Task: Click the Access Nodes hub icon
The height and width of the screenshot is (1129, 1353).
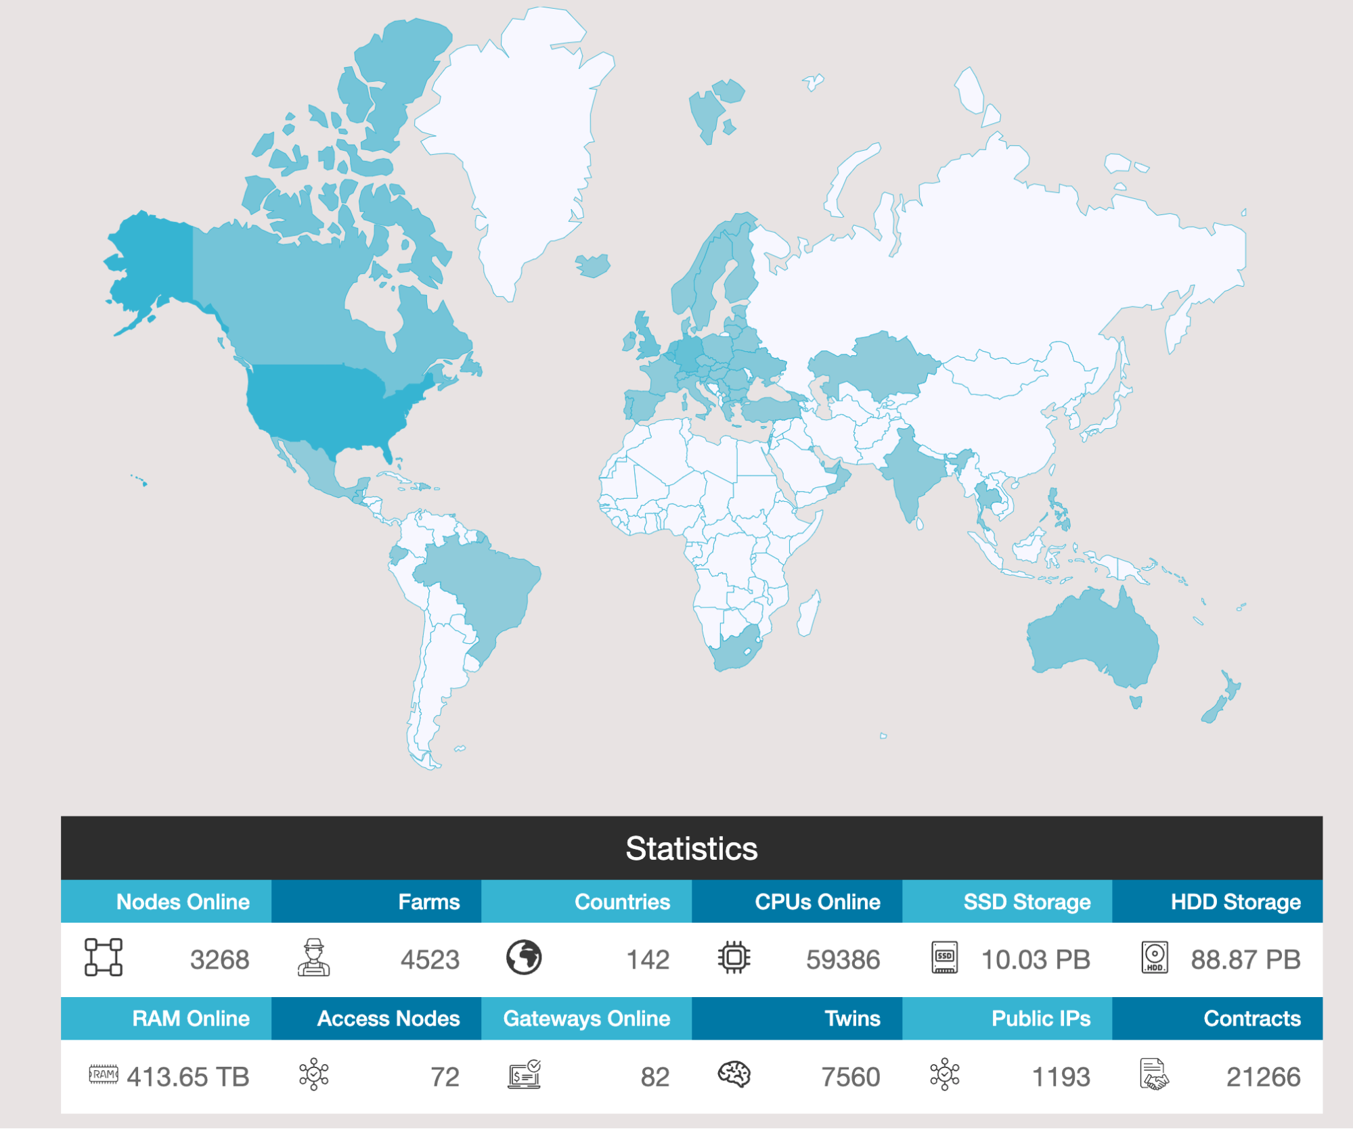Action: (313, 1074)
